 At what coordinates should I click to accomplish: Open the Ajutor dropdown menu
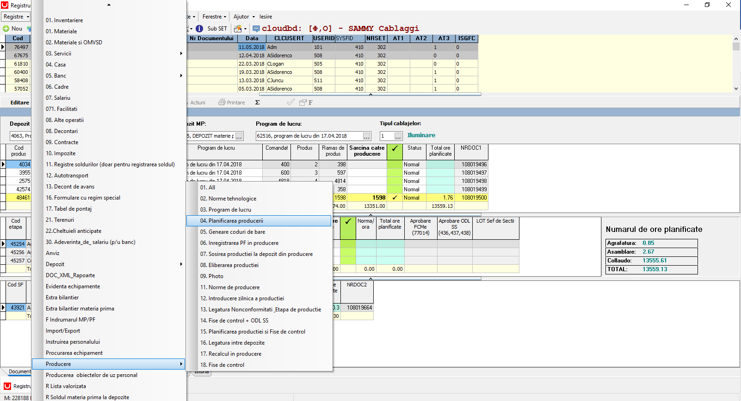[x=244, y=17]
